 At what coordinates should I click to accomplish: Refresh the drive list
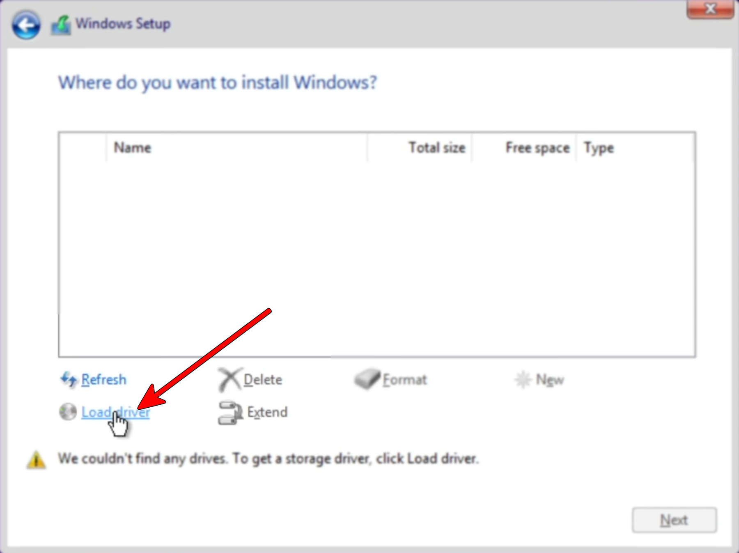click(103, 379)
